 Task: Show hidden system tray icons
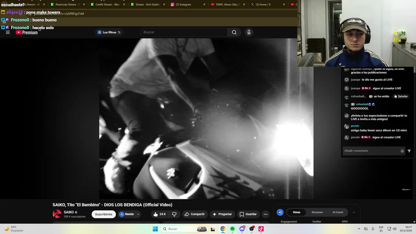pos(359,229)
